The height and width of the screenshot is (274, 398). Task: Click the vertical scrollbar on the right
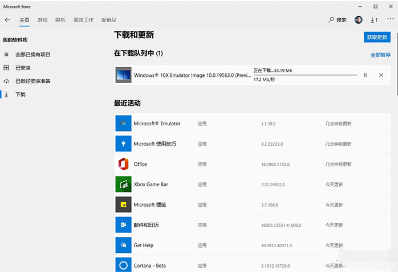tap(396, 63)
